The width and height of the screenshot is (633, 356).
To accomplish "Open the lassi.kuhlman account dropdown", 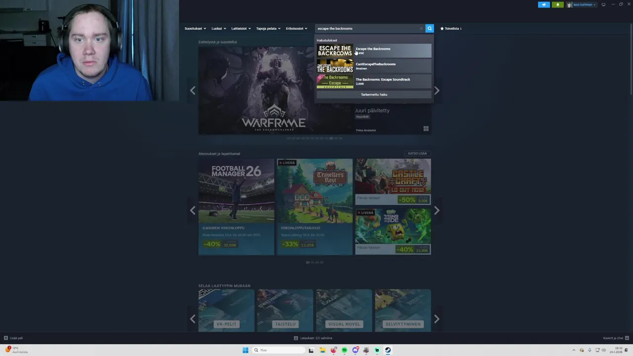I will pyautogui.click(x=584, y=4).
